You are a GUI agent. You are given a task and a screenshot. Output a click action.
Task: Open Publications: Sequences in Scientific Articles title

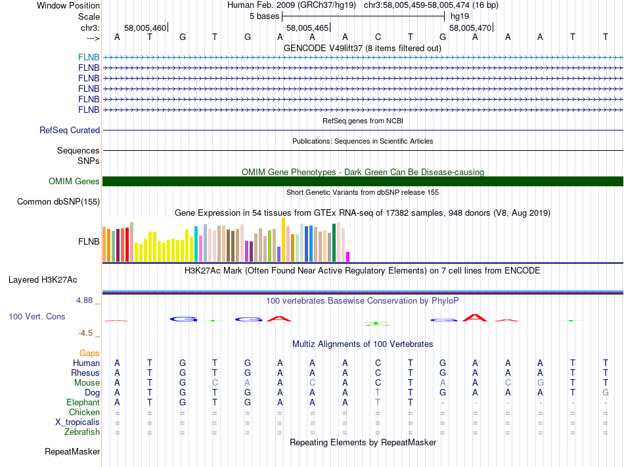click(363, 141)
